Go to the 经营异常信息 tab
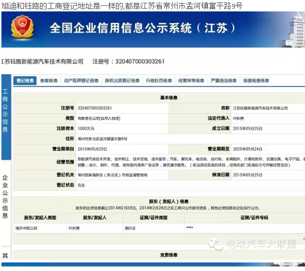Image resolution: width=305 pixels, height=271 pixels. [x=191, y=80]
